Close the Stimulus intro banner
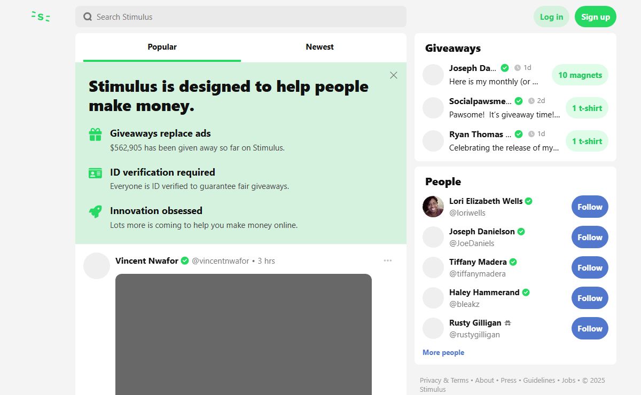The image size is (641, 395). [x=394, y=75]
